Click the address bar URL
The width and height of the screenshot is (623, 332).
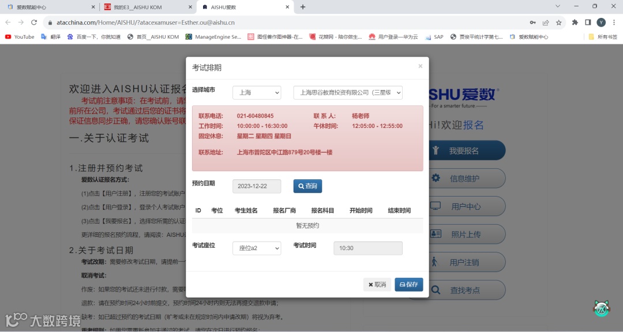(145, 22)
